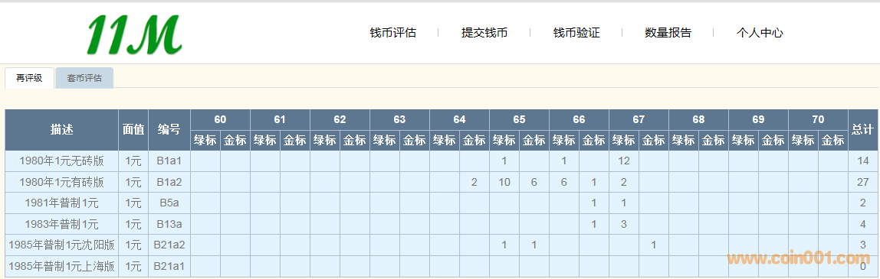Select the 1980年1元无砖版 row description
The height and width of the screenshot is (279, 880).
point(62,161)
